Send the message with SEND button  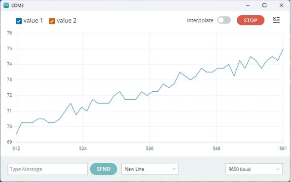(104, 169)
